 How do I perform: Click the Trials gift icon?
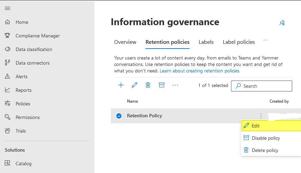(7, 131)
